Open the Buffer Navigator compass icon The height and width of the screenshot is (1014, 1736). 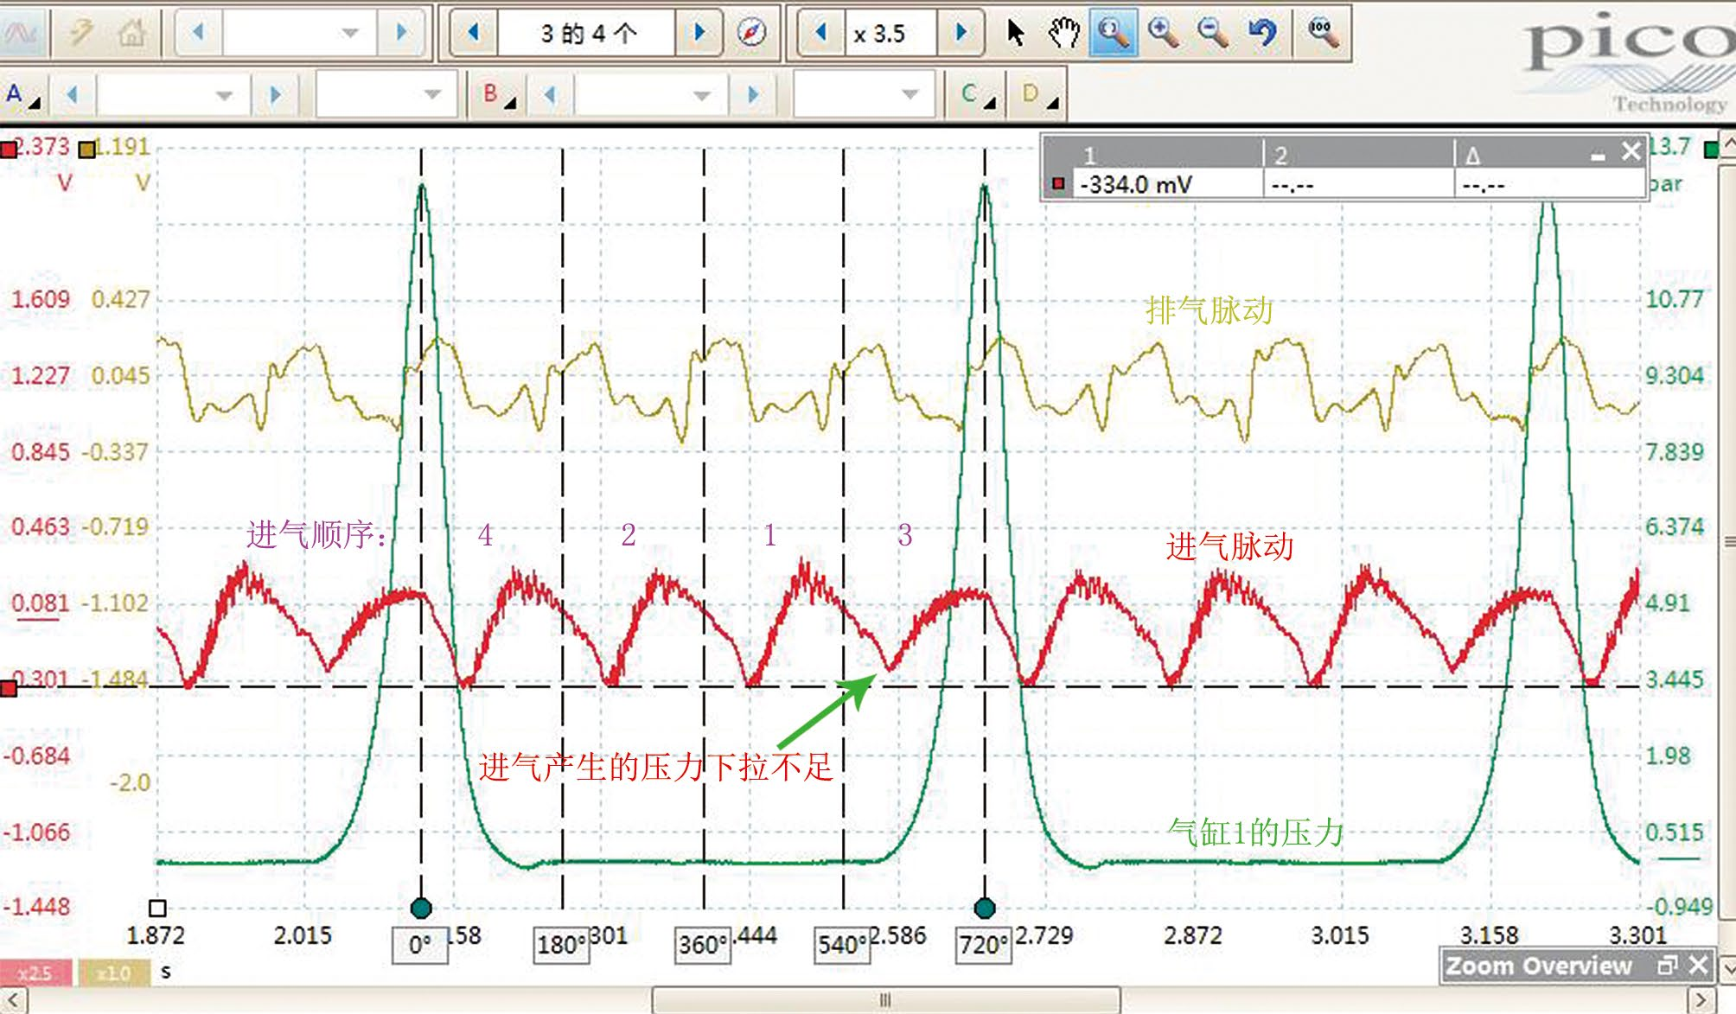pos(751,33)
